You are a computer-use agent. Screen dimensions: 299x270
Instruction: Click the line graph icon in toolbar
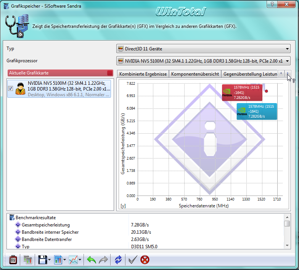point(73,260)
